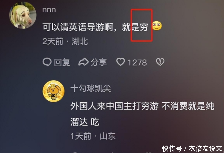Tap the share arrow icon
Viewport: 224px width, 153px height.
[x=84, y=62]
